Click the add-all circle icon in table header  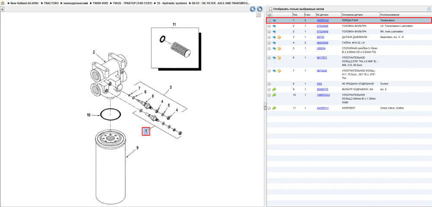pyautogui.click(x=269, y=15)
